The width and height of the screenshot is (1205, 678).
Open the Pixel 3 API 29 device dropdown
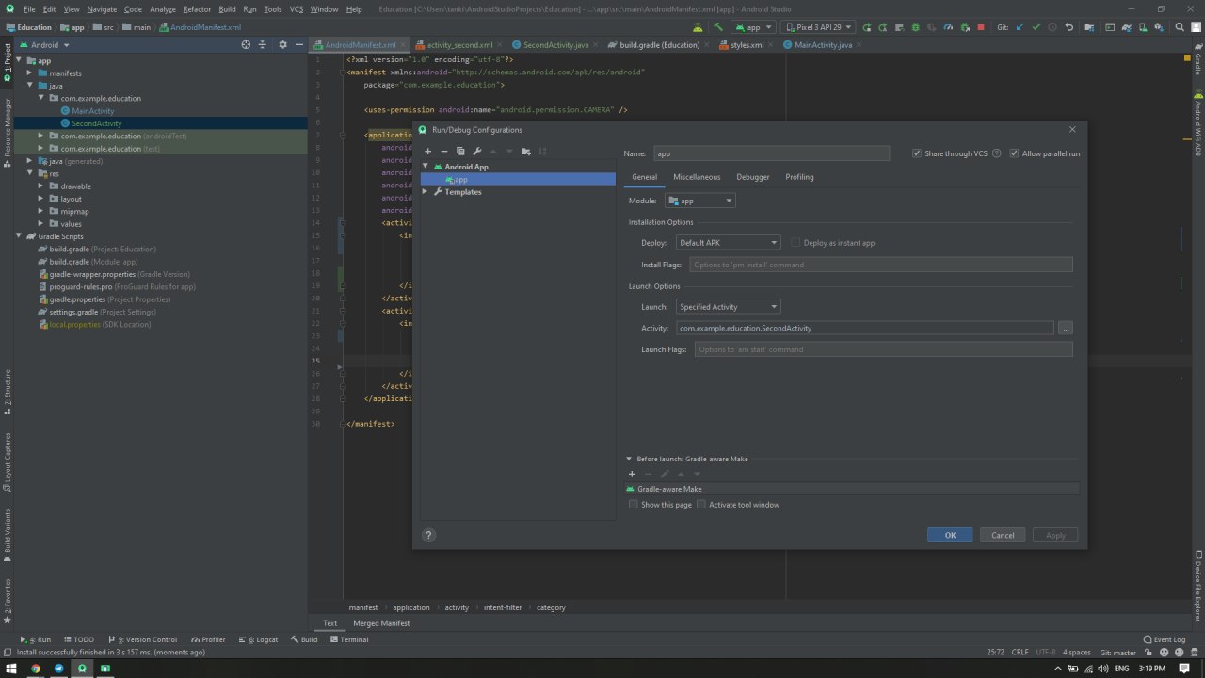(819, 27)
